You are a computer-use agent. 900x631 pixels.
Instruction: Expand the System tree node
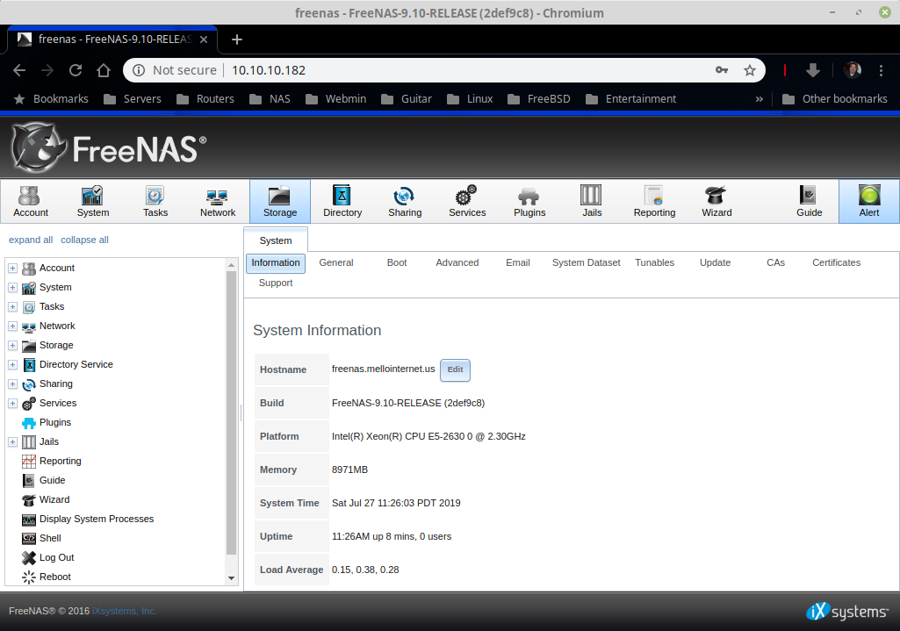[12, 287]
